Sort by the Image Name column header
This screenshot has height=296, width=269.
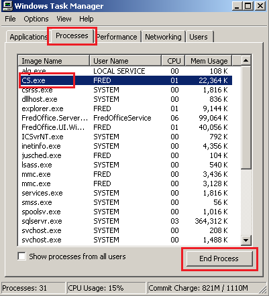point(54,61)
